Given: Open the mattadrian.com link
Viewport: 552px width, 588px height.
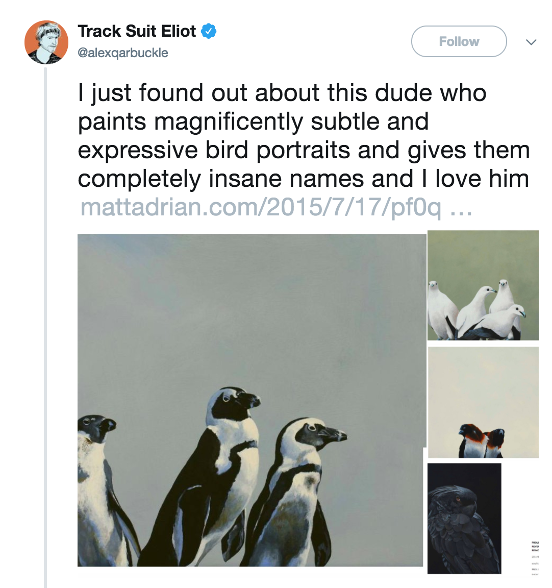Looking at the screenshot, I should pyautogui.click(x=260, y=207).
